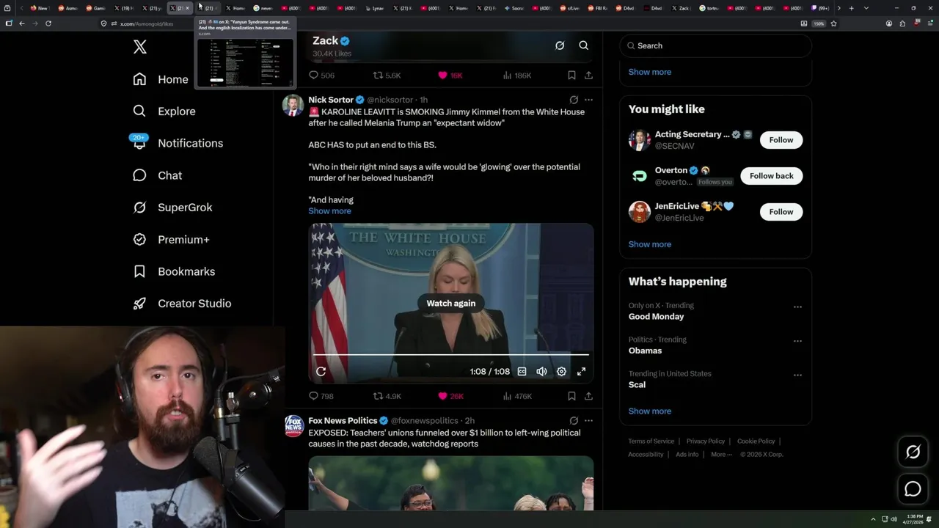The height and width of the screenshot is (528, 939).
Task: Click Grok icon on Fox News Politics post
Action: point(574,421)
